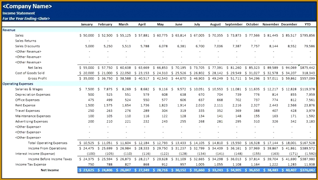The image size is (318, 180).
Task: Select the Cost of Goods Sold label
Action: (x=29, y=73)
